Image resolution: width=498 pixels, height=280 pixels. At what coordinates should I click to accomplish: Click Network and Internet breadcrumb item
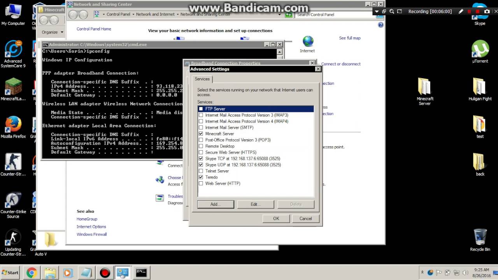pos(155,14)
